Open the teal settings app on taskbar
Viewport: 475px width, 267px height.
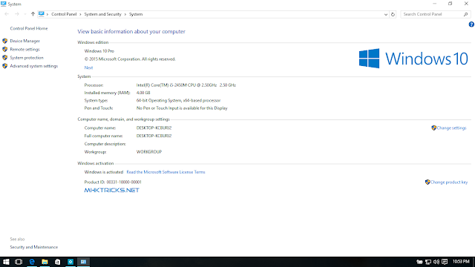(x=71, y=262)
